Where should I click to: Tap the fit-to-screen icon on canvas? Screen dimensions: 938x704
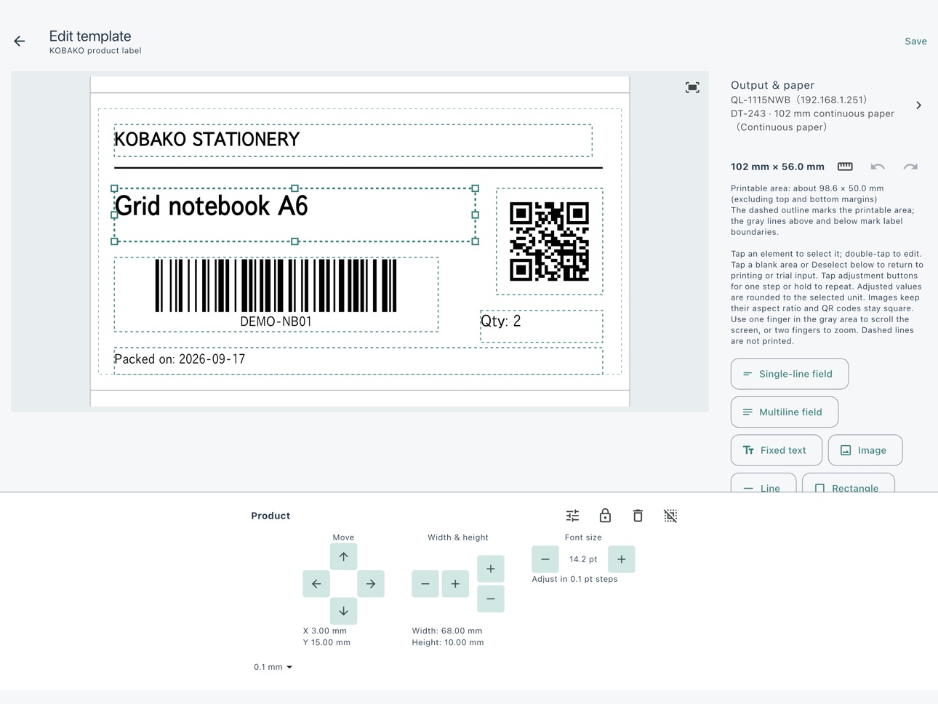pos(692,87)
